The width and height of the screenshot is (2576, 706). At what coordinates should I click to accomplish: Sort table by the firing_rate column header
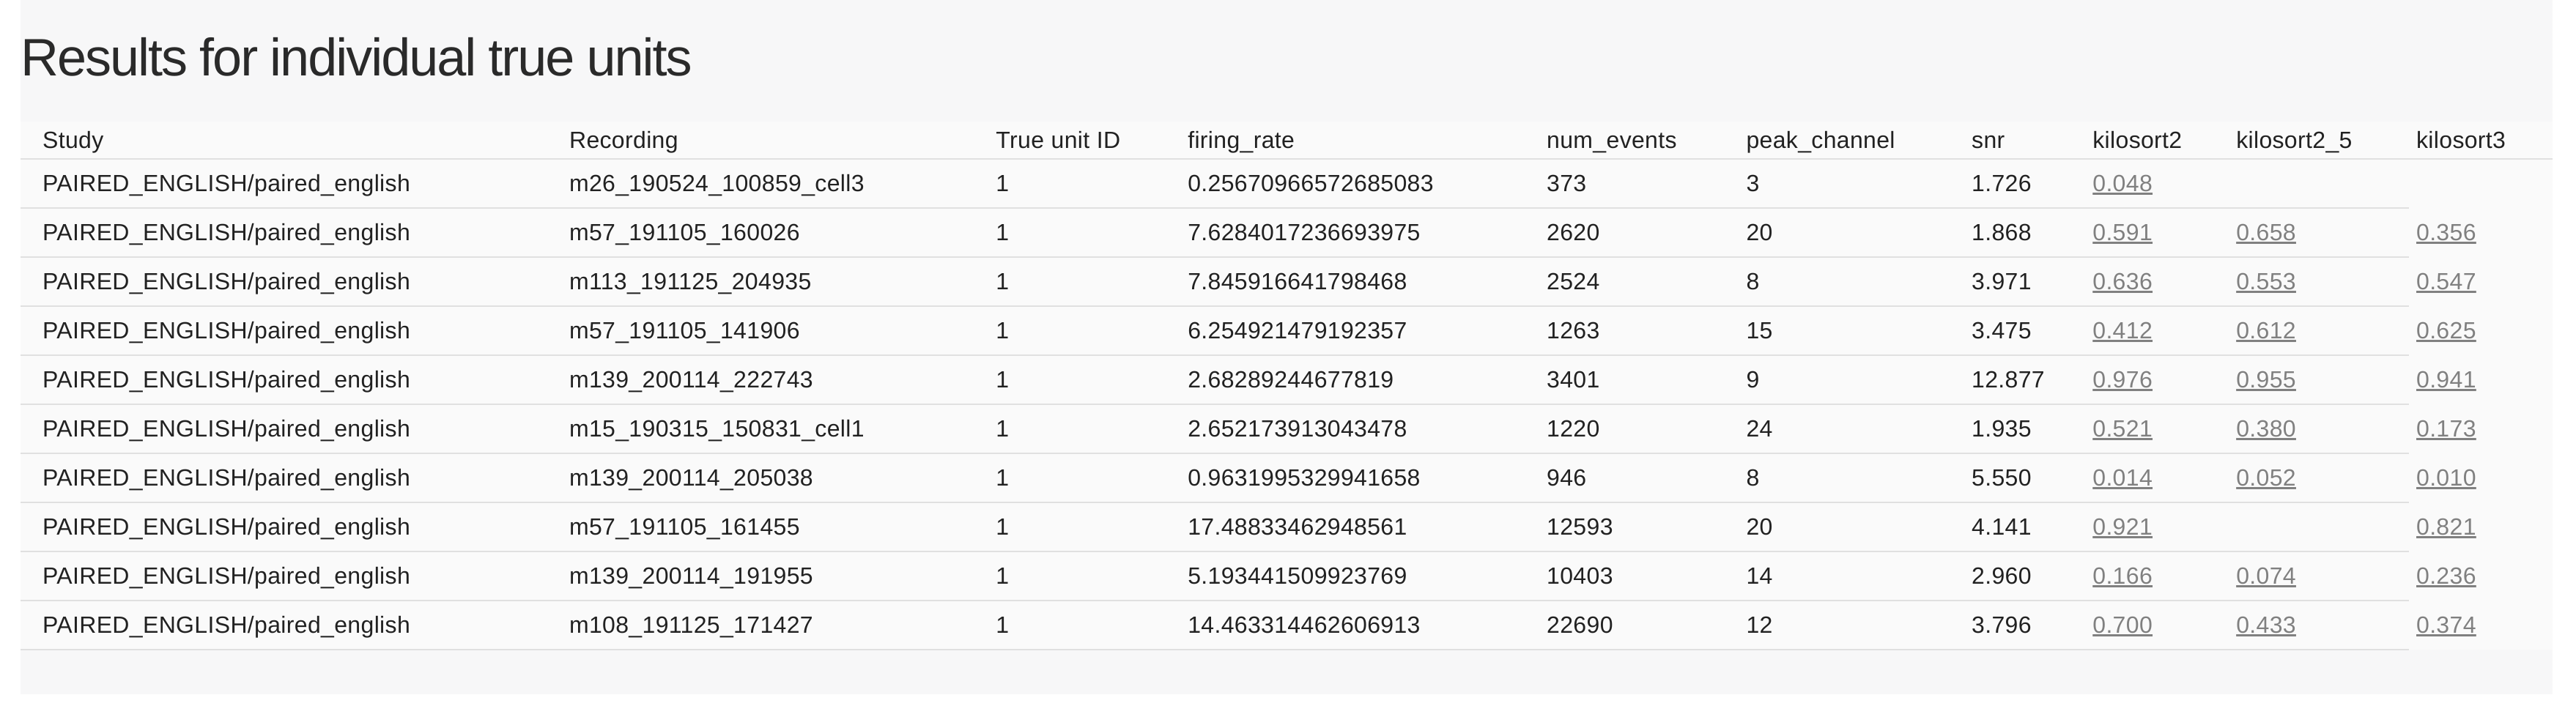point(1240,140)
